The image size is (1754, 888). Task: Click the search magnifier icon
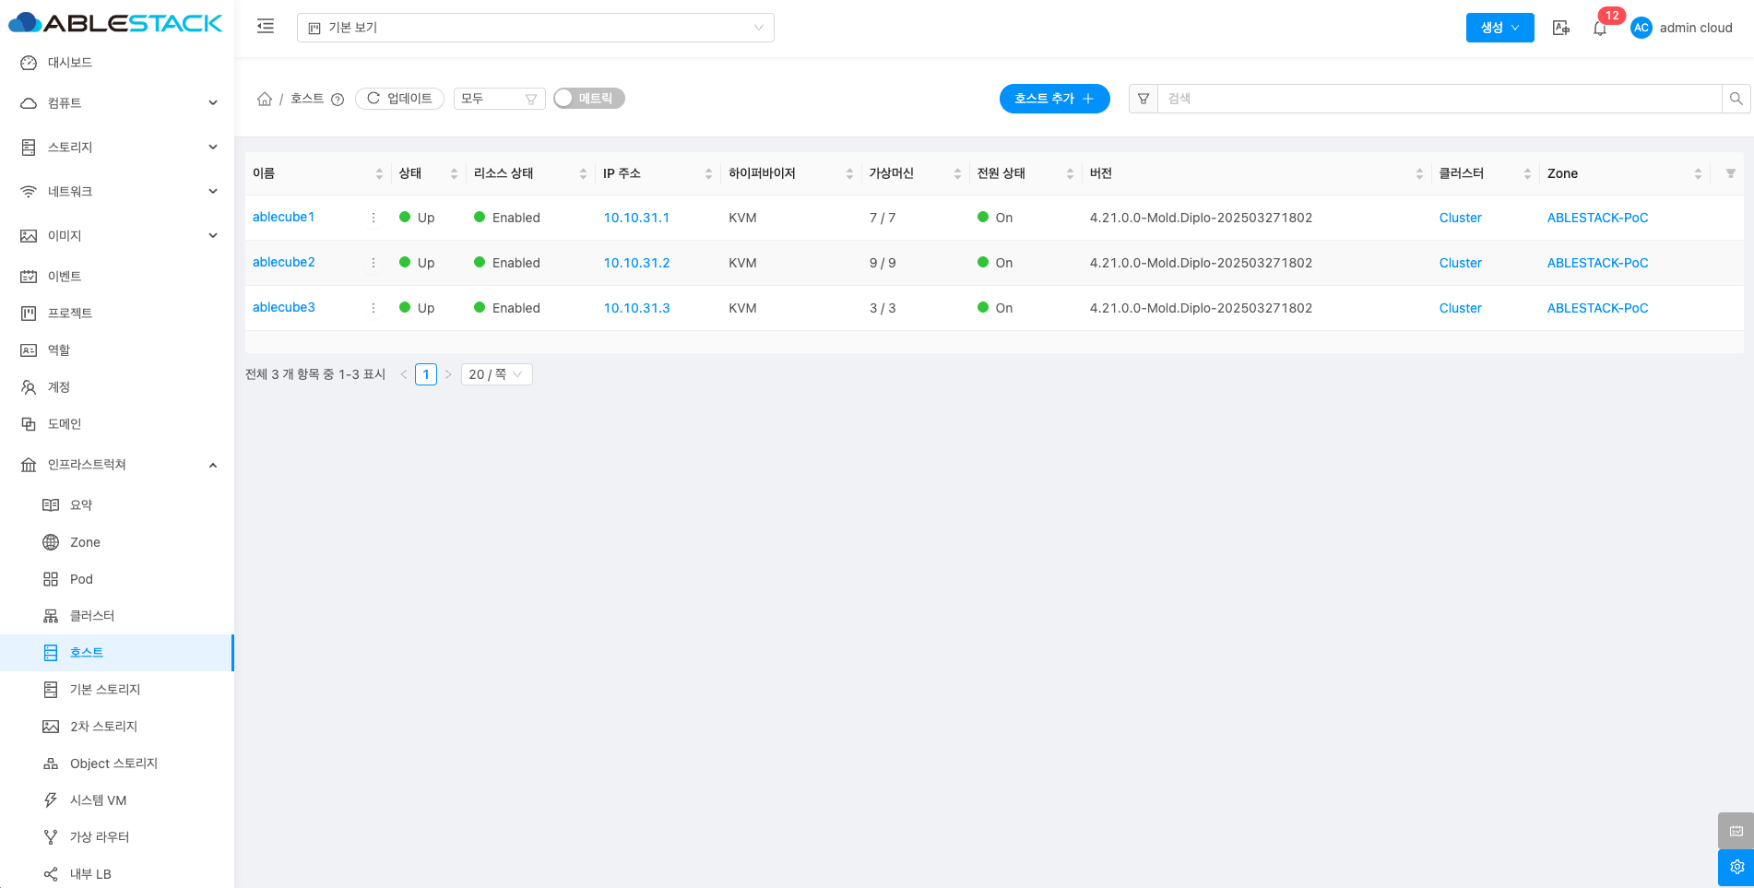(1736, 99)
